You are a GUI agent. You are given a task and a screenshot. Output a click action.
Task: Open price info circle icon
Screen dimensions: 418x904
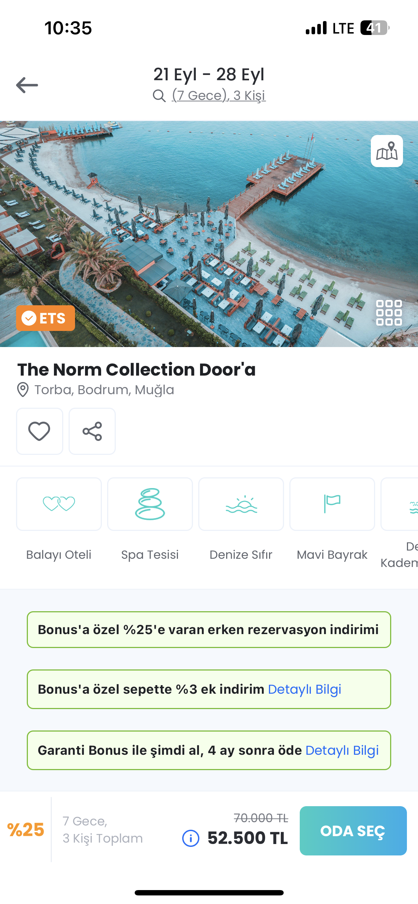point(191,838)
